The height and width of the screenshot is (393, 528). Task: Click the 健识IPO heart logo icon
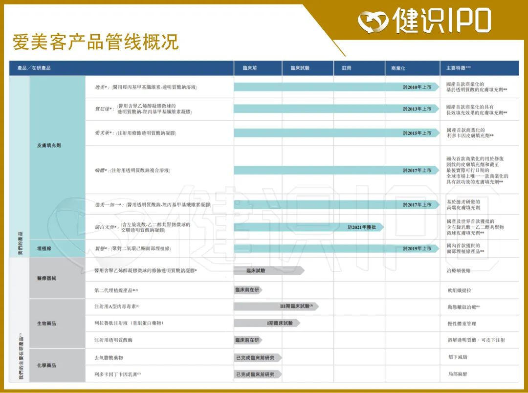pyautogui.click(x=374, y=21)
